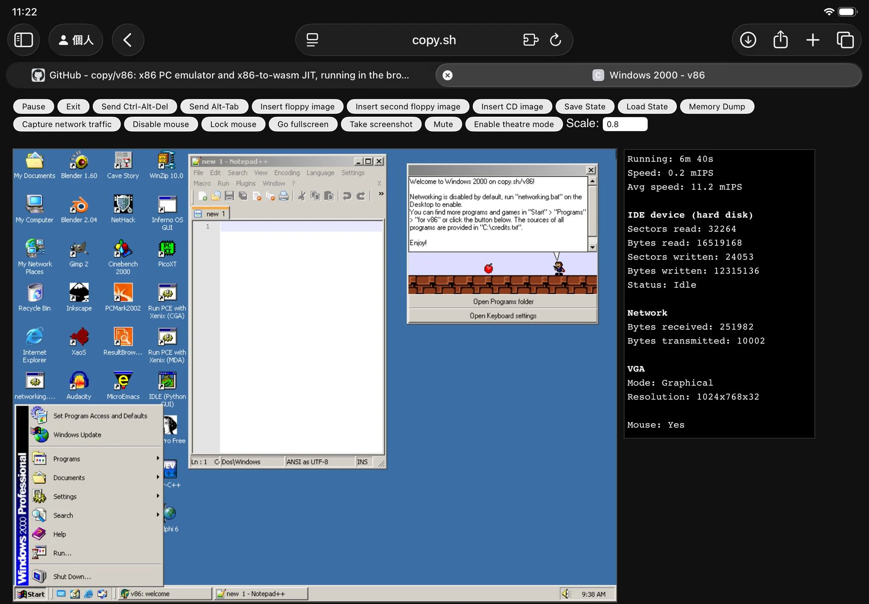The height and width of the screenshot is (604, 869).
Task: Toggle the Mute button in emulator controls
Action: coord(443,124)
